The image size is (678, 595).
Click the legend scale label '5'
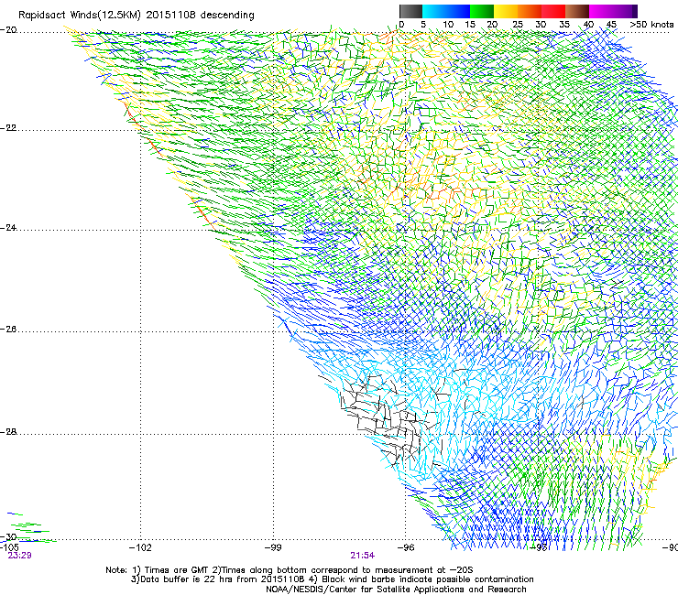pyautogui.click(x=423, y=25)
